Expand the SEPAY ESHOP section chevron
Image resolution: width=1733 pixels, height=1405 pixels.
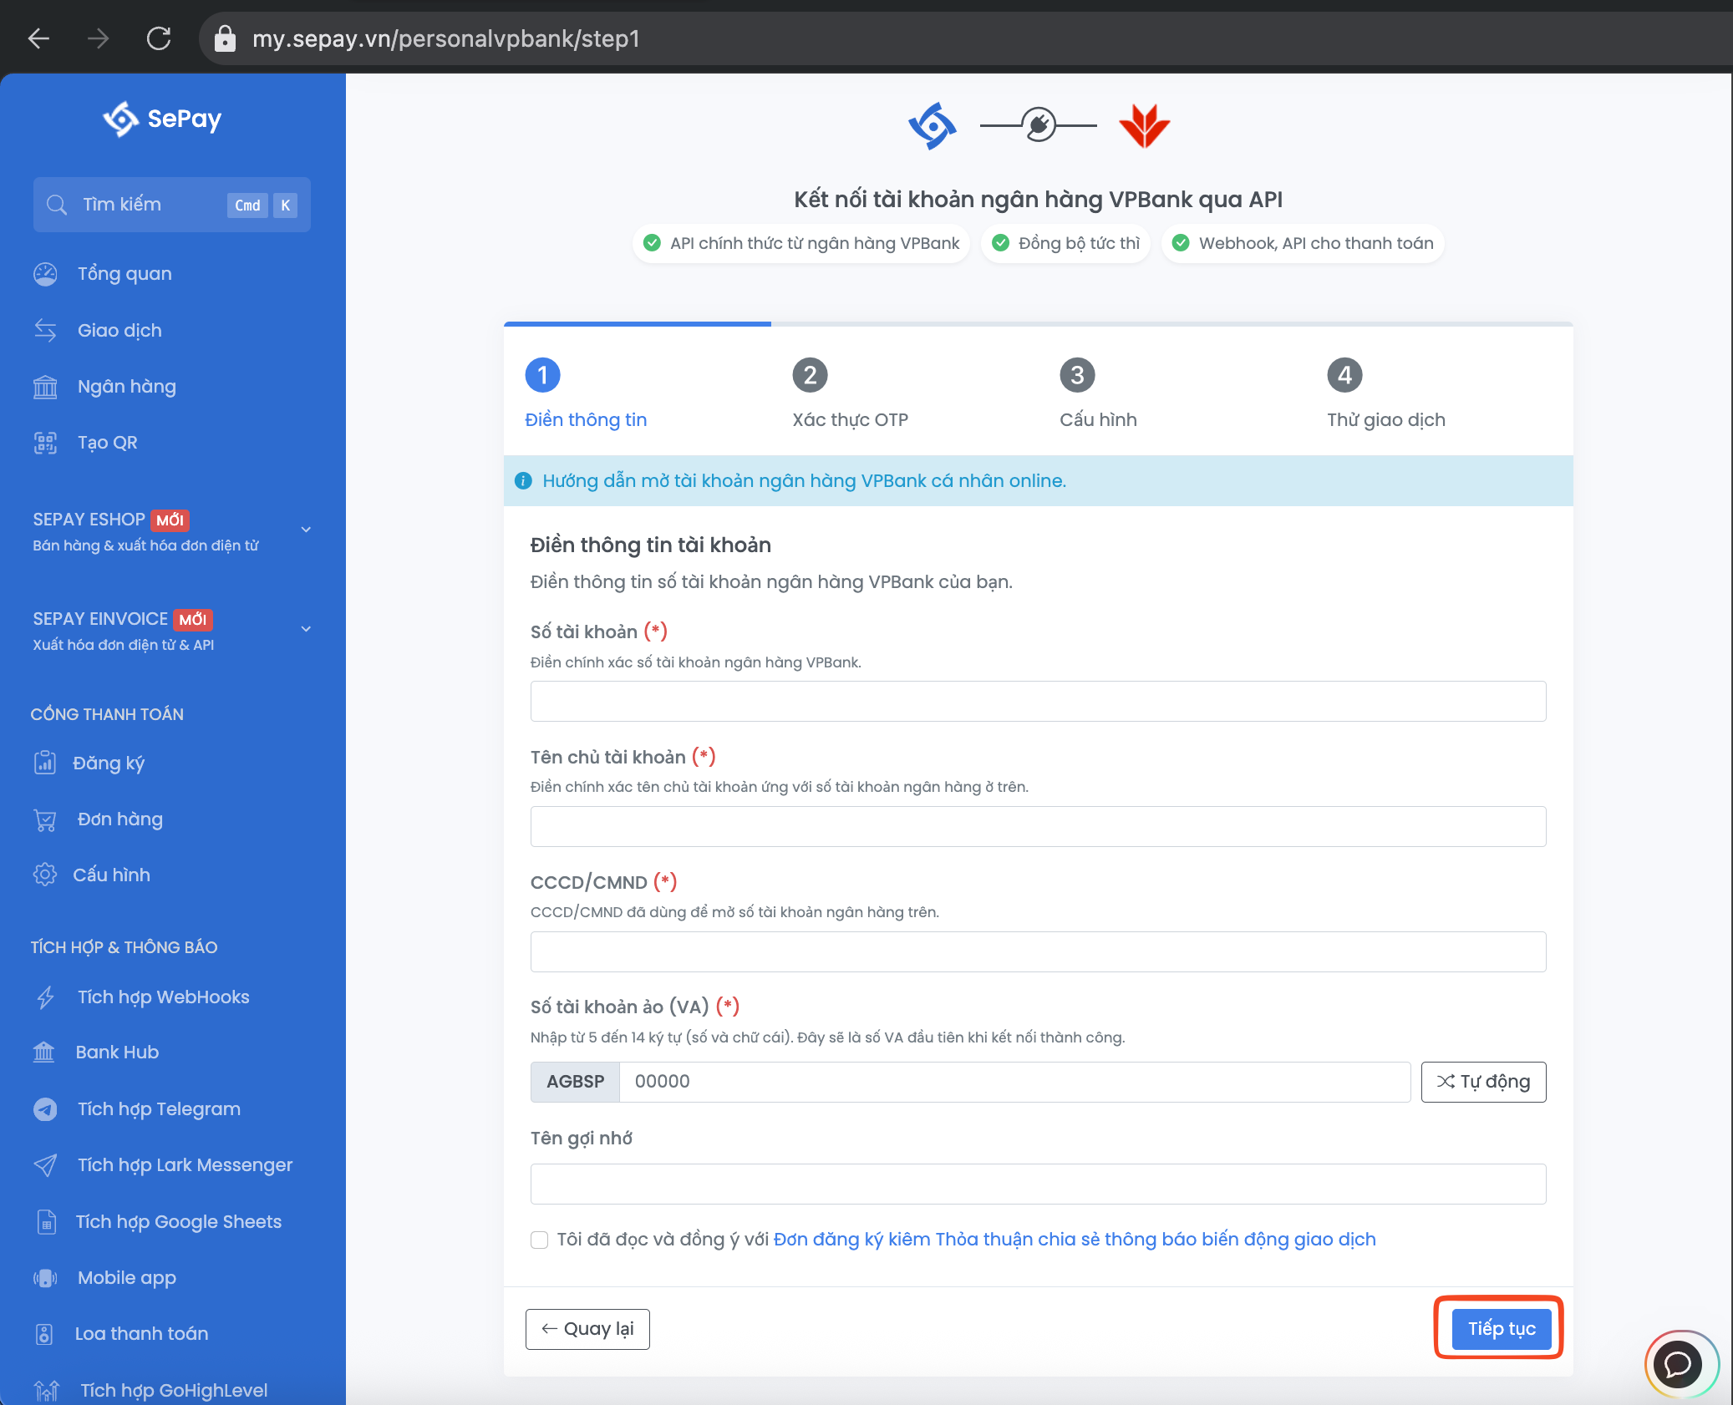(306, 530)
